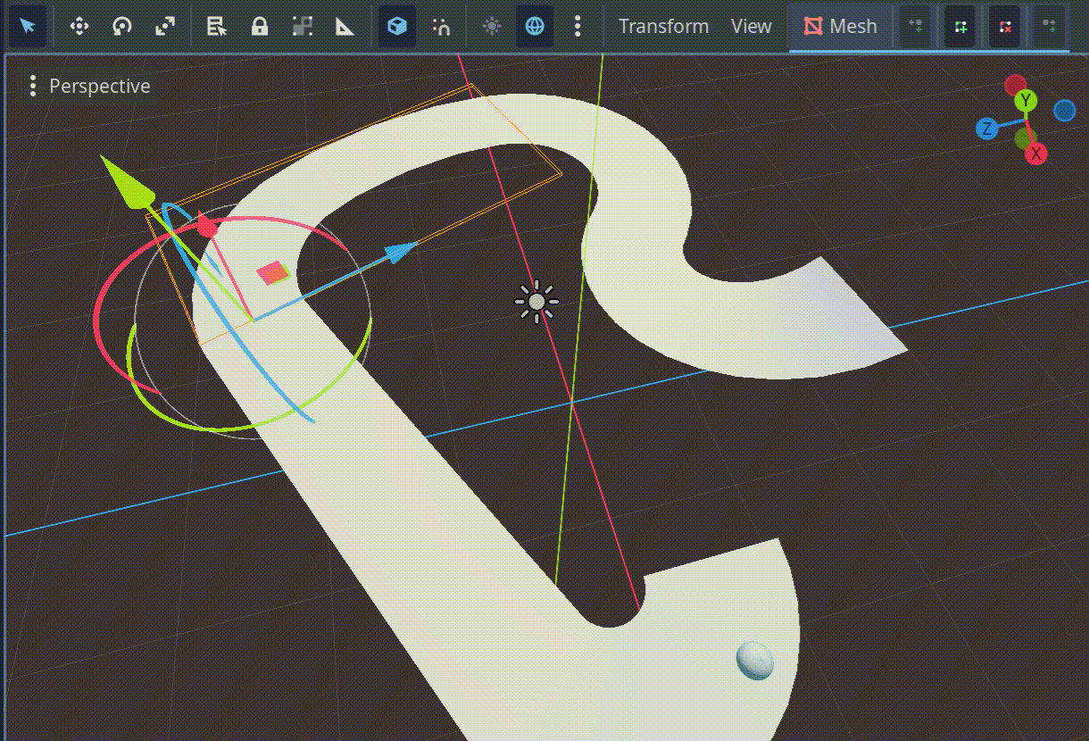Select the small sphere on the track
Viewport: 1089px width, 741px height.
pyautogui.click(x=755, y=661)
